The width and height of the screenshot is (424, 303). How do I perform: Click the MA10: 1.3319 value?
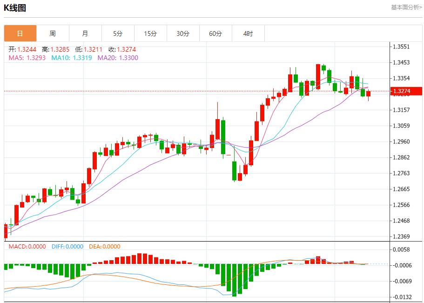(x=72, y=58)
